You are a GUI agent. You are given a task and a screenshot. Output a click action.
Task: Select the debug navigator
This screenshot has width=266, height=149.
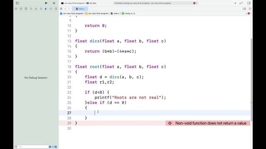[x=46, y=9]
